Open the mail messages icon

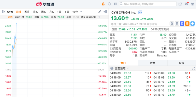[187, 4]
